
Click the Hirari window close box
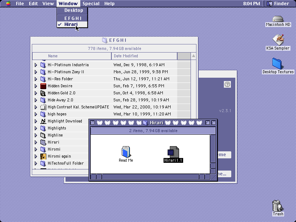coord(92,123)
